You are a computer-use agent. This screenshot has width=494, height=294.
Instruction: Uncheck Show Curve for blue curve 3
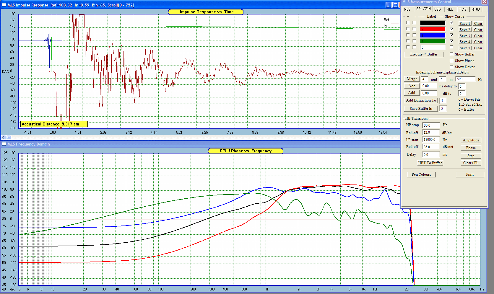point(451,35)
